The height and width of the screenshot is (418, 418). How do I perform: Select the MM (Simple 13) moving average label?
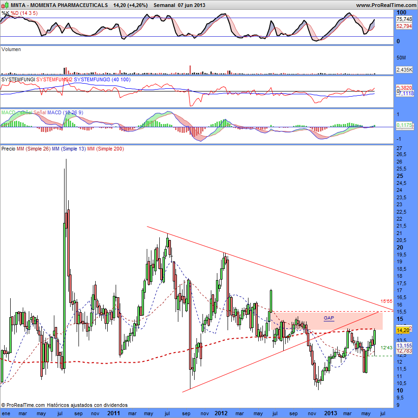point(69,149)
